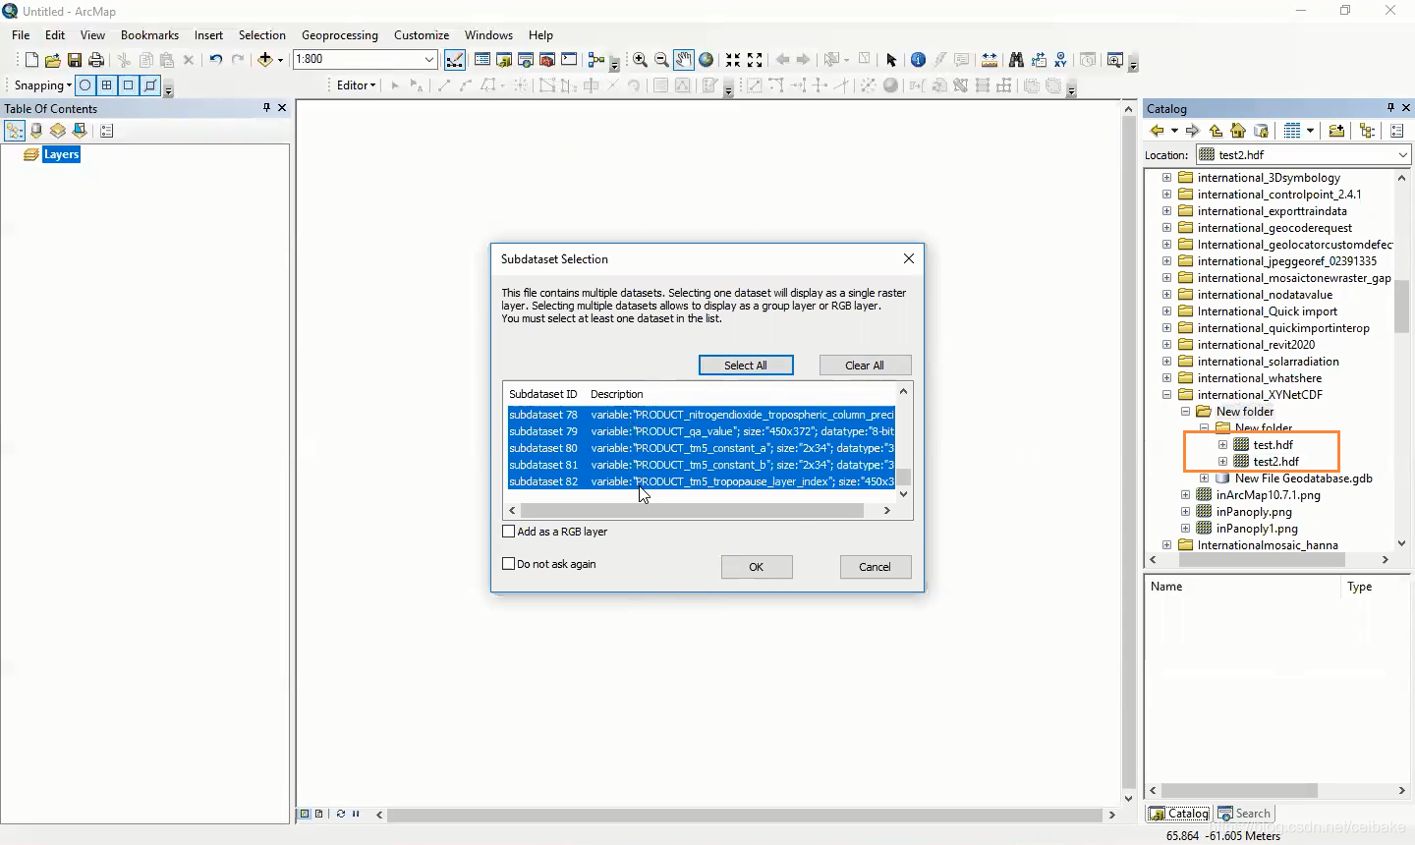Viewport: 1415px width, 845px height.
Task: Click Catalog Home folder icon
Action: 1238,131
